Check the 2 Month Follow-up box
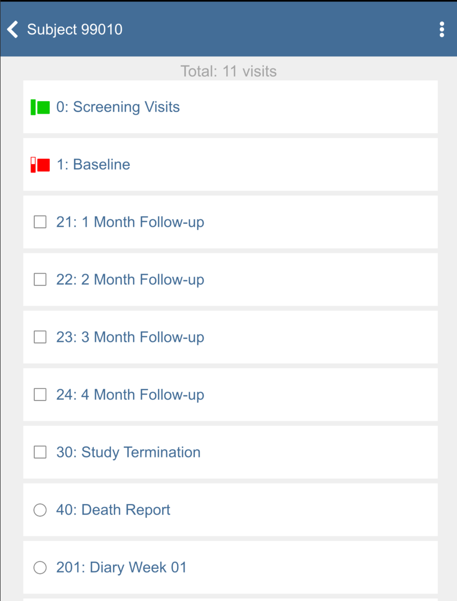Viewport: 457px width, 601px height. [x=40, y=280]
